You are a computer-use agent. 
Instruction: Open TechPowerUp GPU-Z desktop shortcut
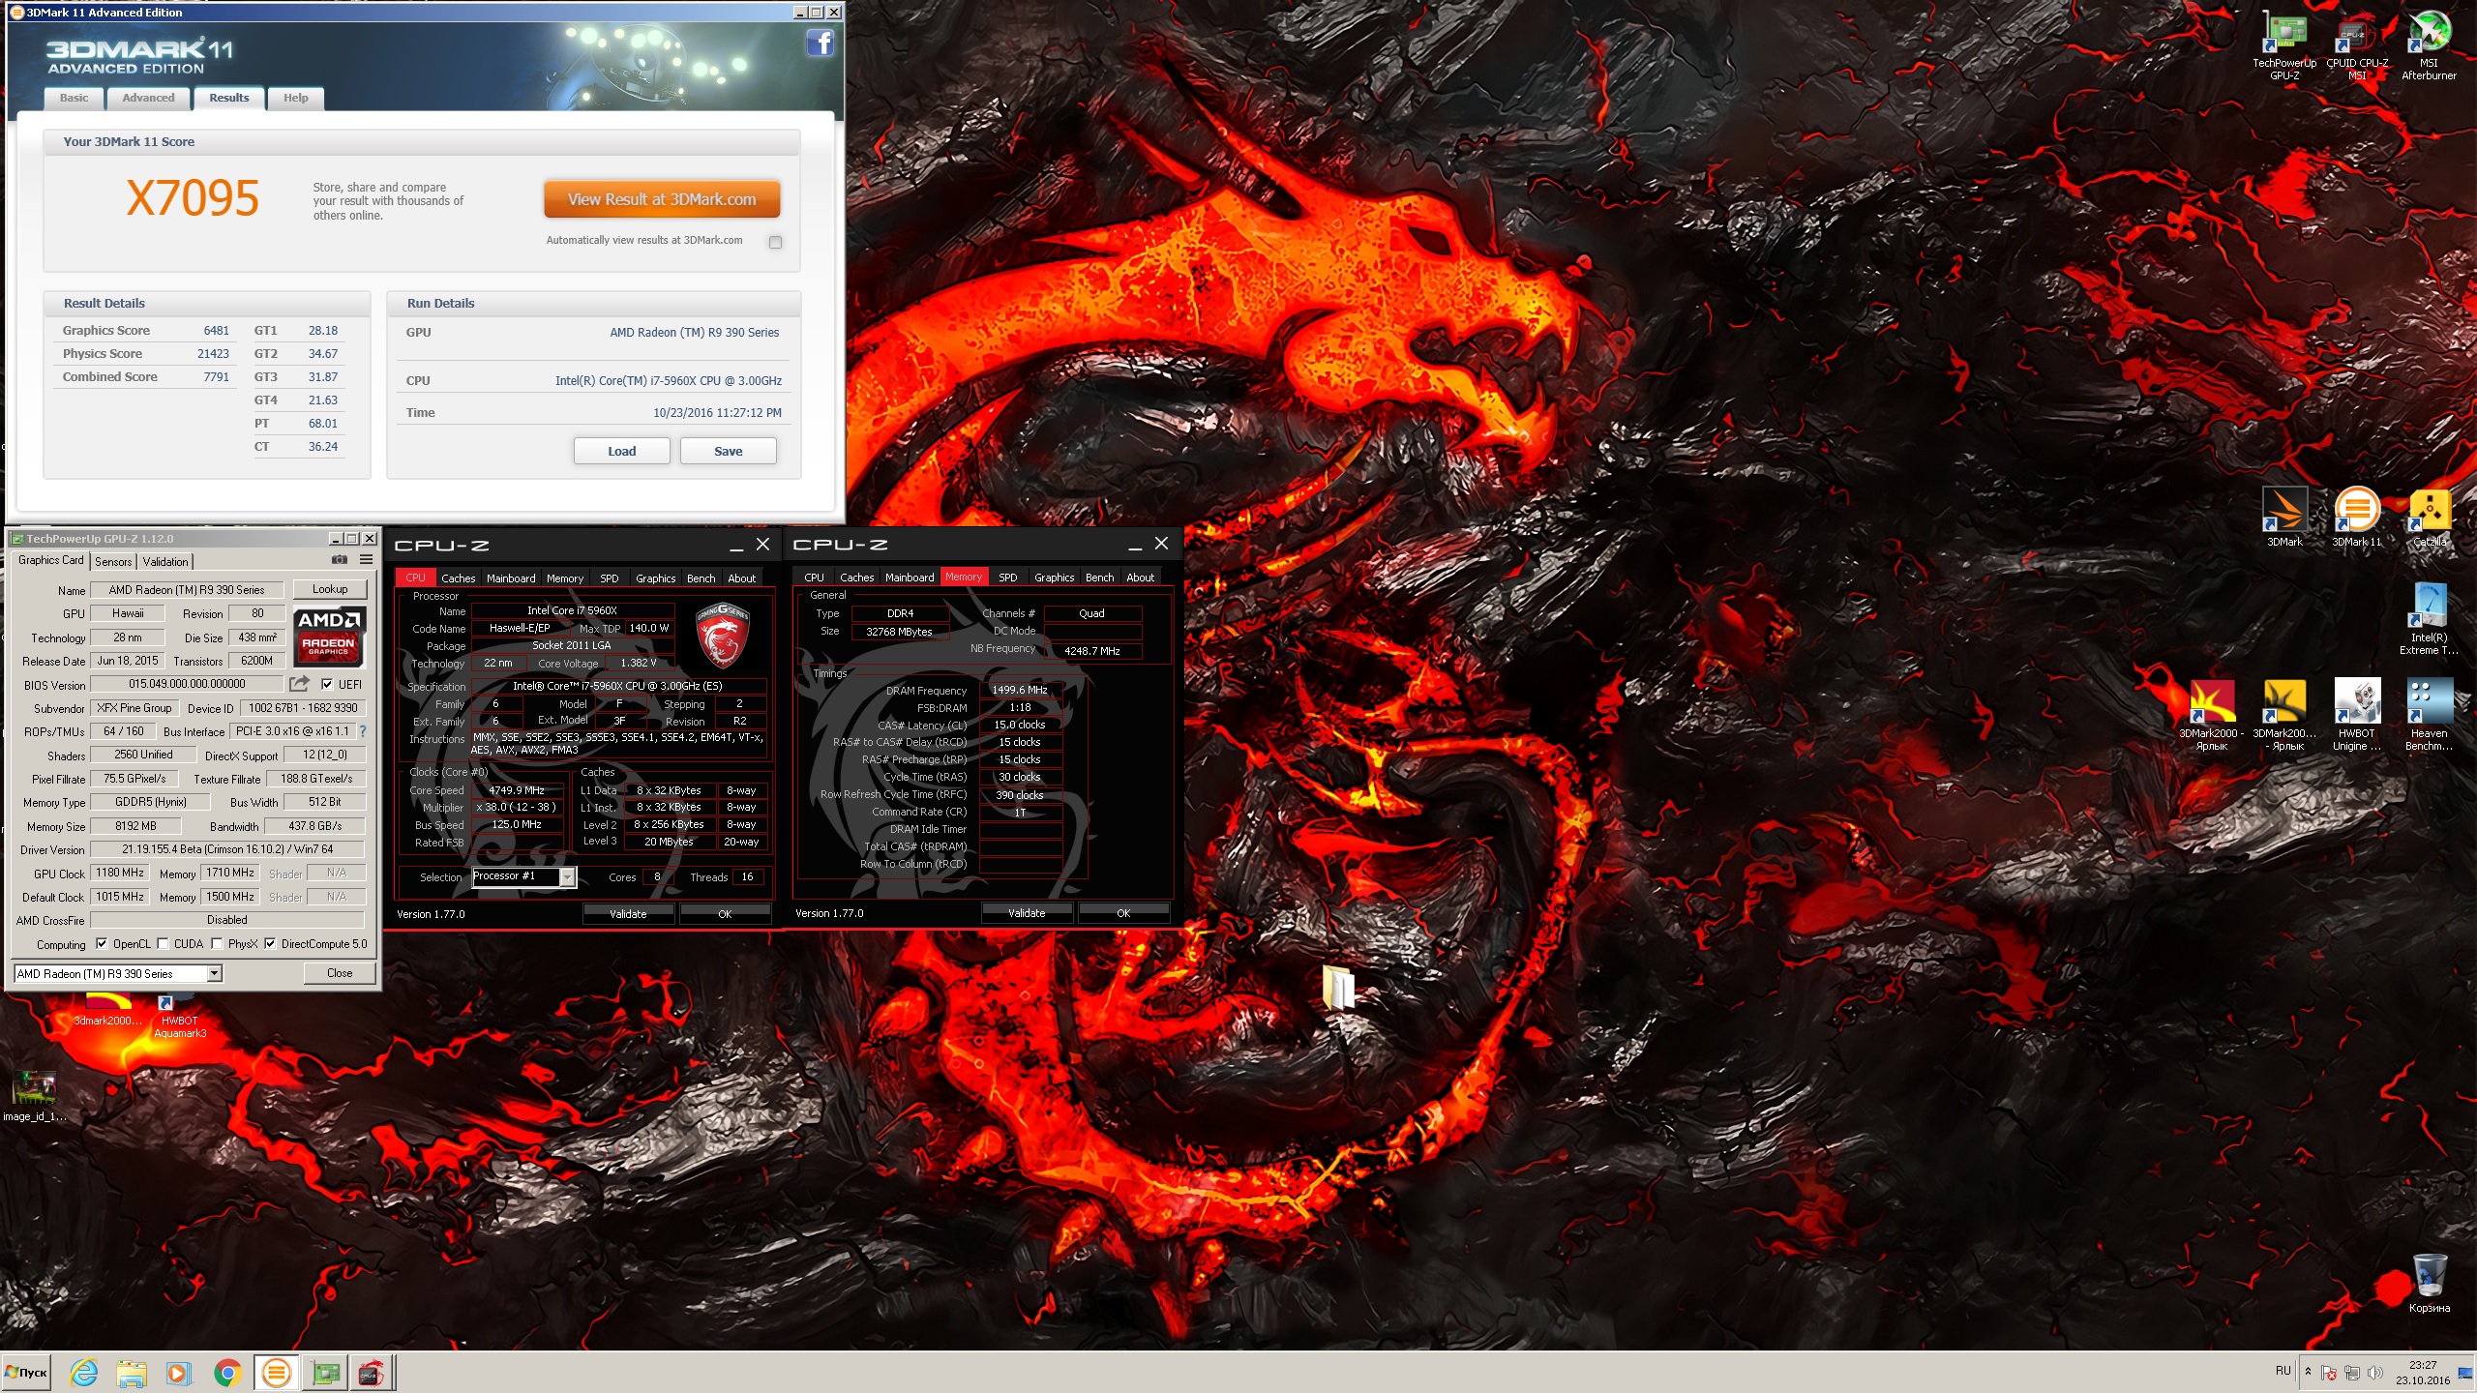[x=2284, y=45]
